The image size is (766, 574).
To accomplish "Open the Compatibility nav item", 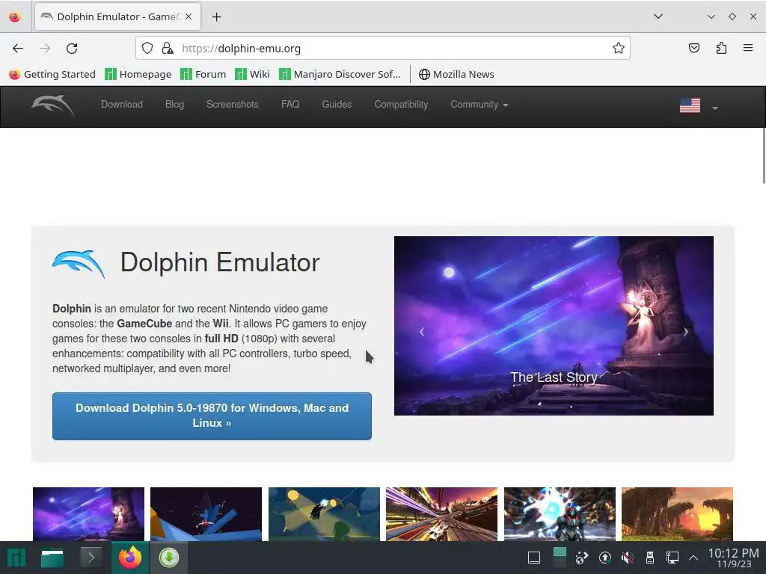I will [x=401, y=105].
